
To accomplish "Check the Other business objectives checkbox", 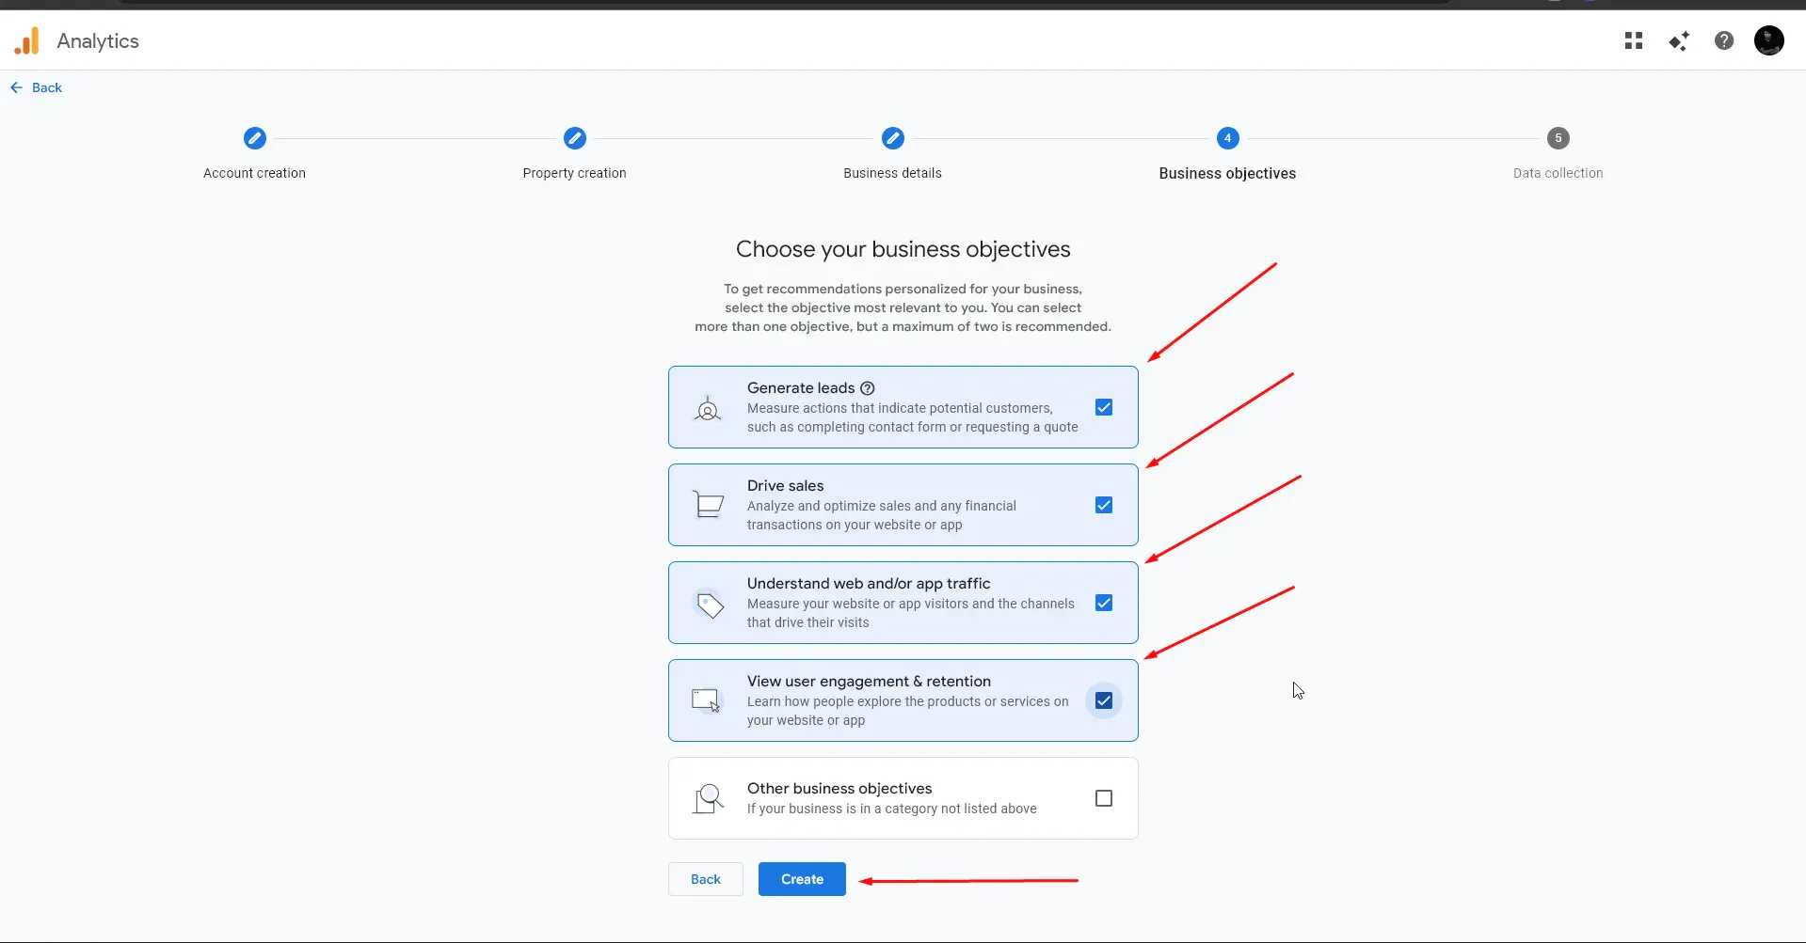I will (x=1104, y=798).
